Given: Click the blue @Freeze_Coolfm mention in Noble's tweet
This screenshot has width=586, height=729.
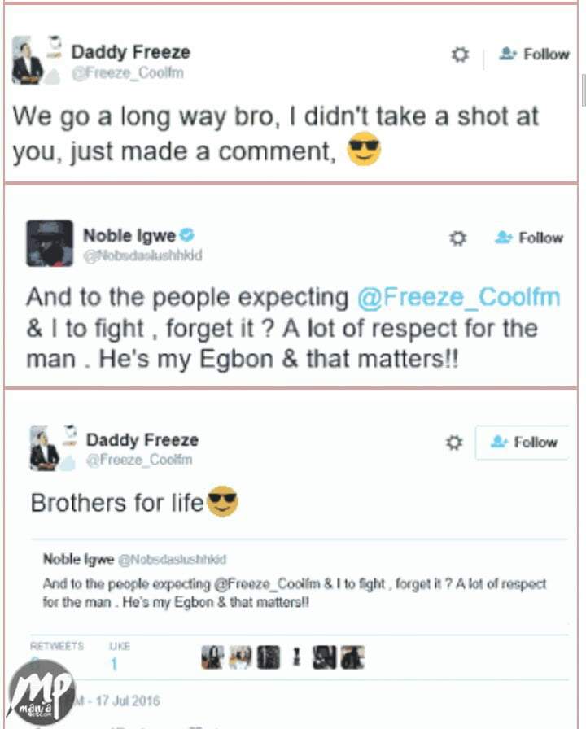Looking at the screenshot, I should click(x=458, y=297).
